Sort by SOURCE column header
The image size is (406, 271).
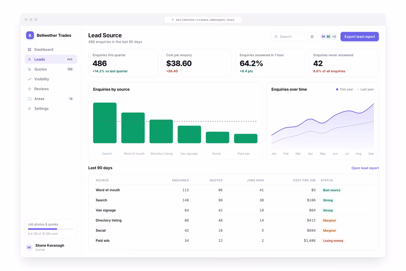(102, 180)
